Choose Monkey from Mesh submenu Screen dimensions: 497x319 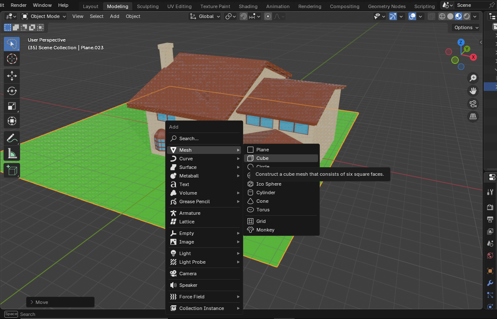pos(281,230)
